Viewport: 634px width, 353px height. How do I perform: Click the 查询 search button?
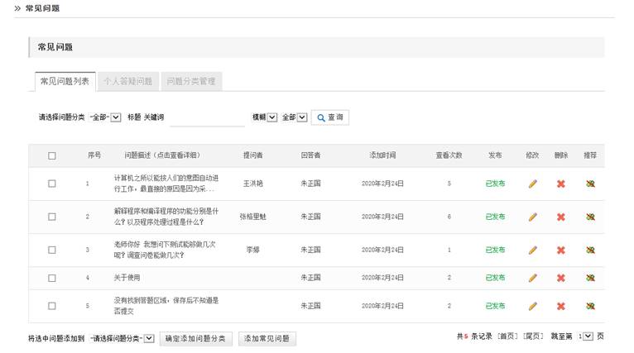(x=330, y=117)
